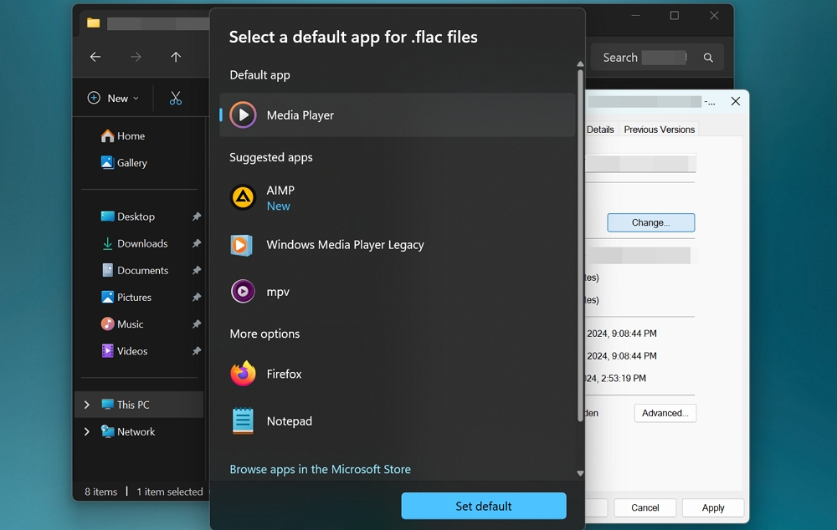
Task: Open Downloads quick access folder
Action: tap(135, 243)
